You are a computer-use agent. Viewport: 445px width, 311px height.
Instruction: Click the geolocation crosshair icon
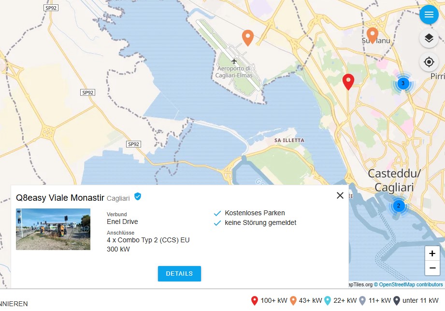pyautogui.click(x=429, y=62)
